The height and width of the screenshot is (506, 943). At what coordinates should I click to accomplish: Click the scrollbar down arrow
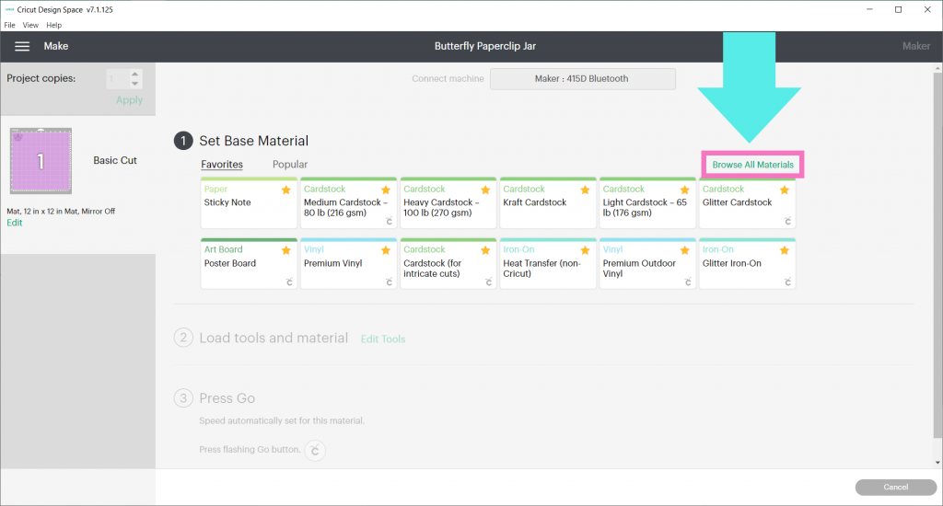937,463
